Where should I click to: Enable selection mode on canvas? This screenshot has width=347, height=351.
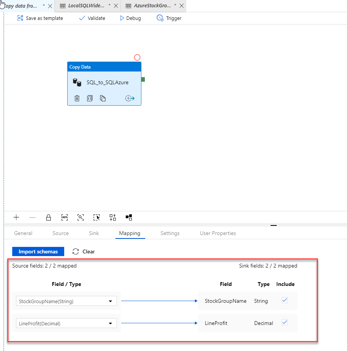97,217
